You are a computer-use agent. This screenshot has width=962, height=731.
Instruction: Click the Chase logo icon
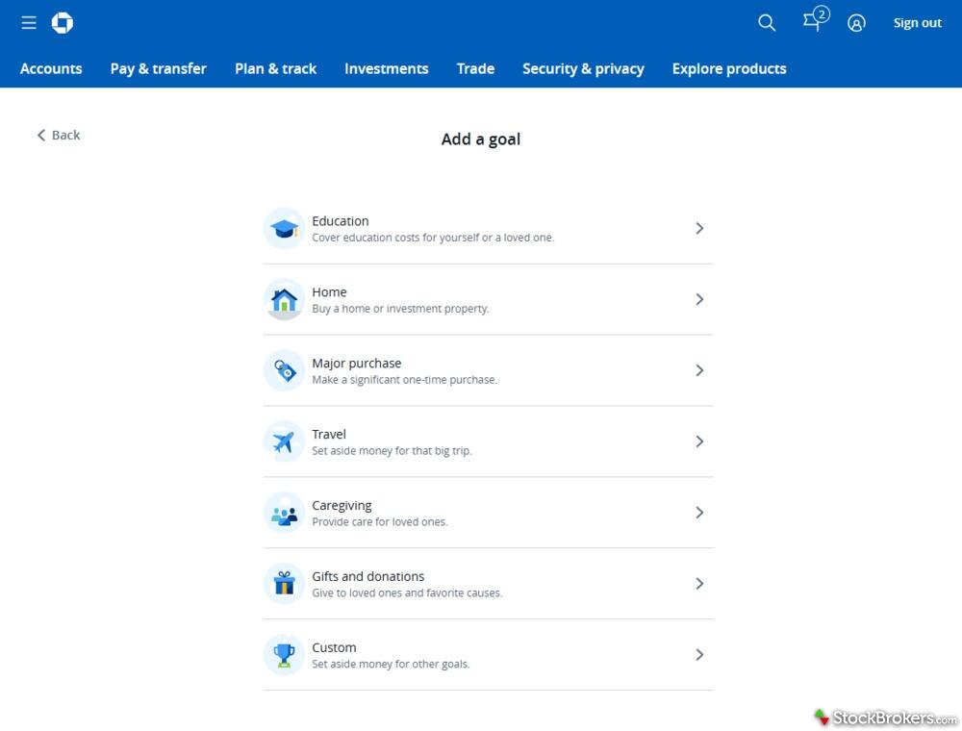point(63,23)
